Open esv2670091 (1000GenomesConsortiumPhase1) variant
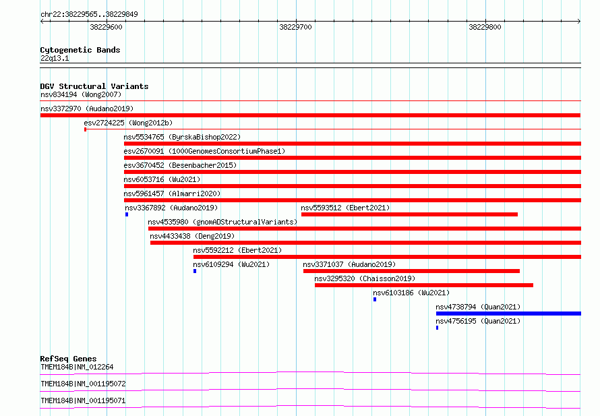This screenshot has height=416, width=600. tap(204, 151)
